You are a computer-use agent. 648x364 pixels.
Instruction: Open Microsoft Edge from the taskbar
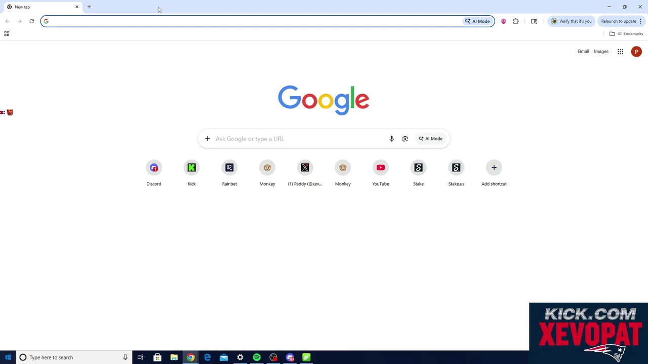207,357
